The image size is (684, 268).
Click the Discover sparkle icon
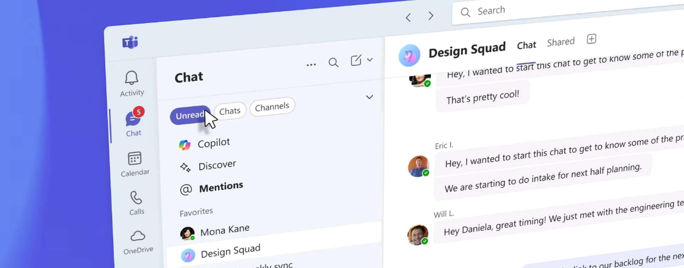point(185,167)
